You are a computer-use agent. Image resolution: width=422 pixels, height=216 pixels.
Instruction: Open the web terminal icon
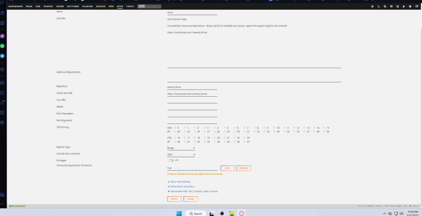click(379, 6)
